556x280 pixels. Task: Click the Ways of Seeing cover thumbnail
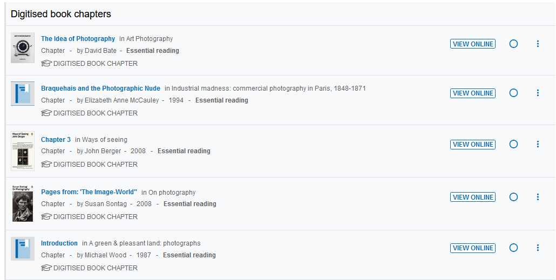pos(23,151)
